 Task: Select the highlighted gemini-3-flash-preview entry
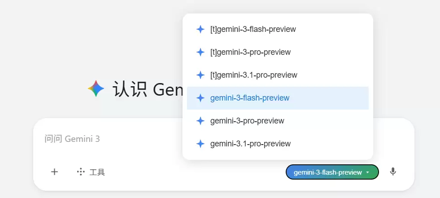click(x=250, y=98)
